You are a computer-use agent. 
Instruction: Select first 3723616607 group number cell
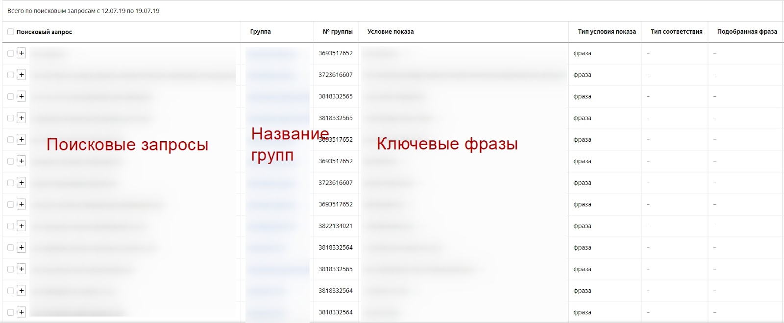336,75
